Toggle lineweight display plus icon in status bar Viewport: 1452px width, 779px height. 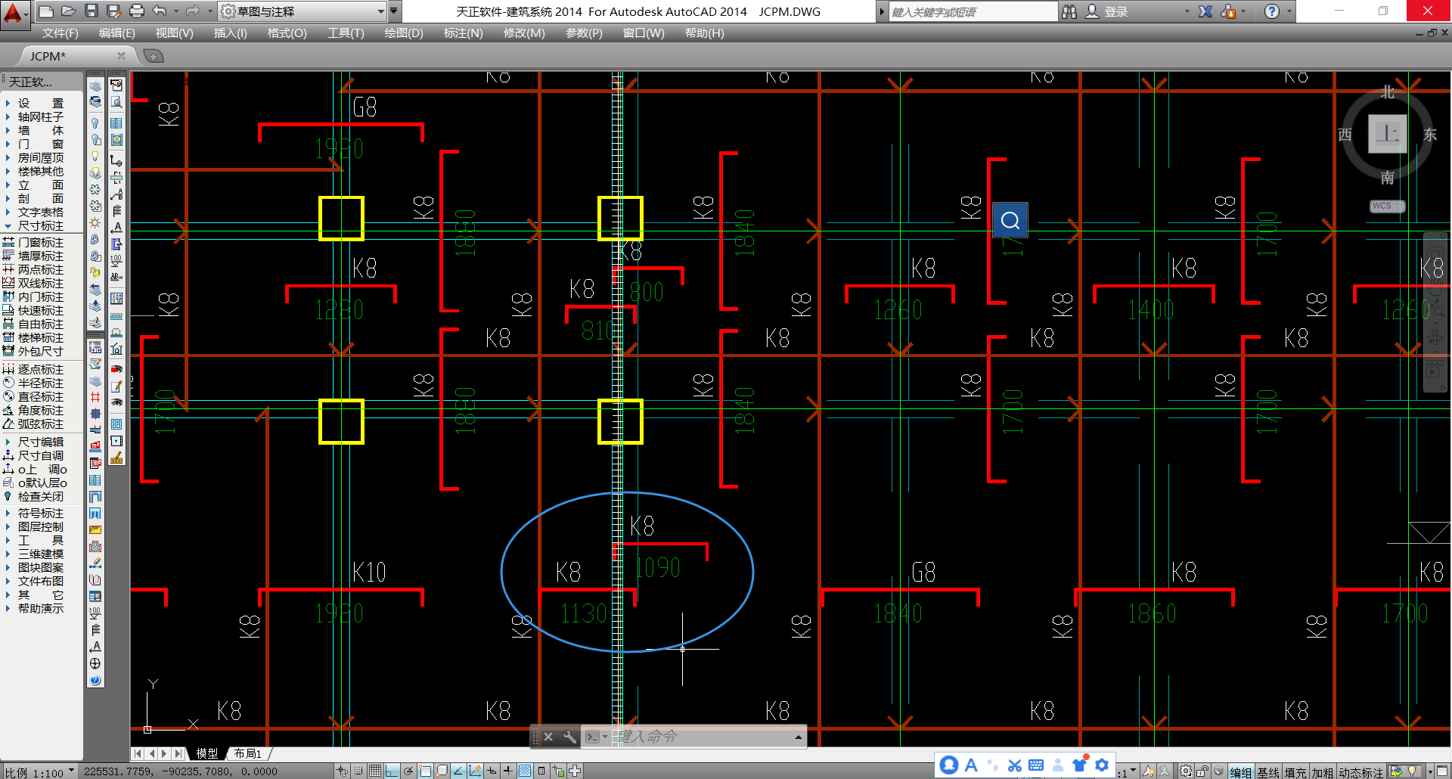coord(508,771)
